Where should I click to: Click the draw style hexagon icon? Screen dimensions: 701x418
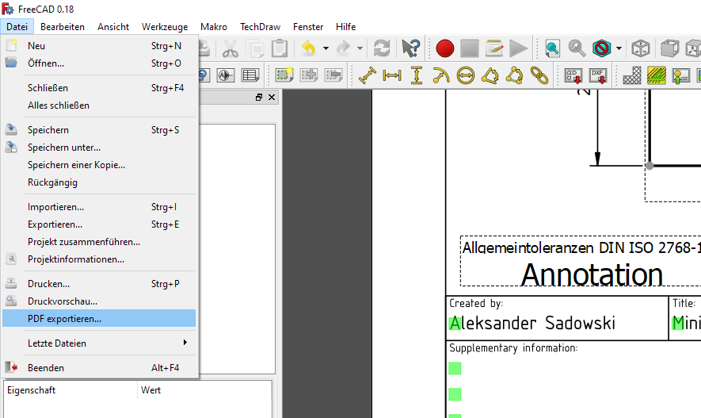[602, 48]
